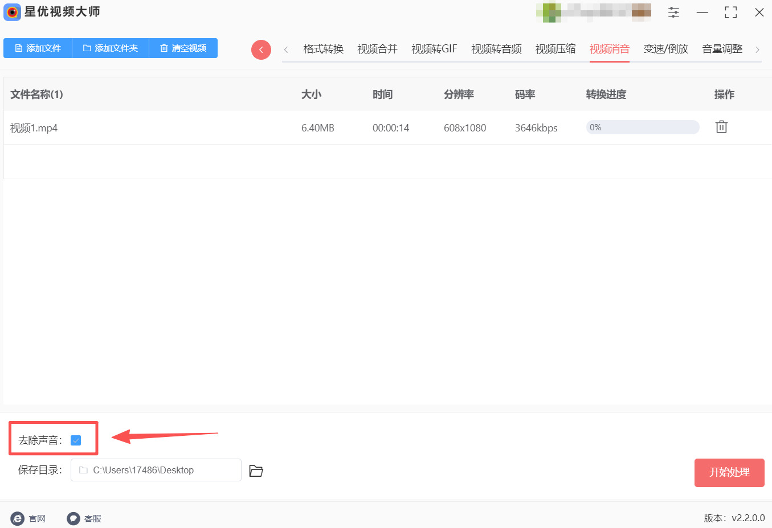Uncheck the 去除声音 checkbox
The image size is (772, 528).
tap(76, 440)
